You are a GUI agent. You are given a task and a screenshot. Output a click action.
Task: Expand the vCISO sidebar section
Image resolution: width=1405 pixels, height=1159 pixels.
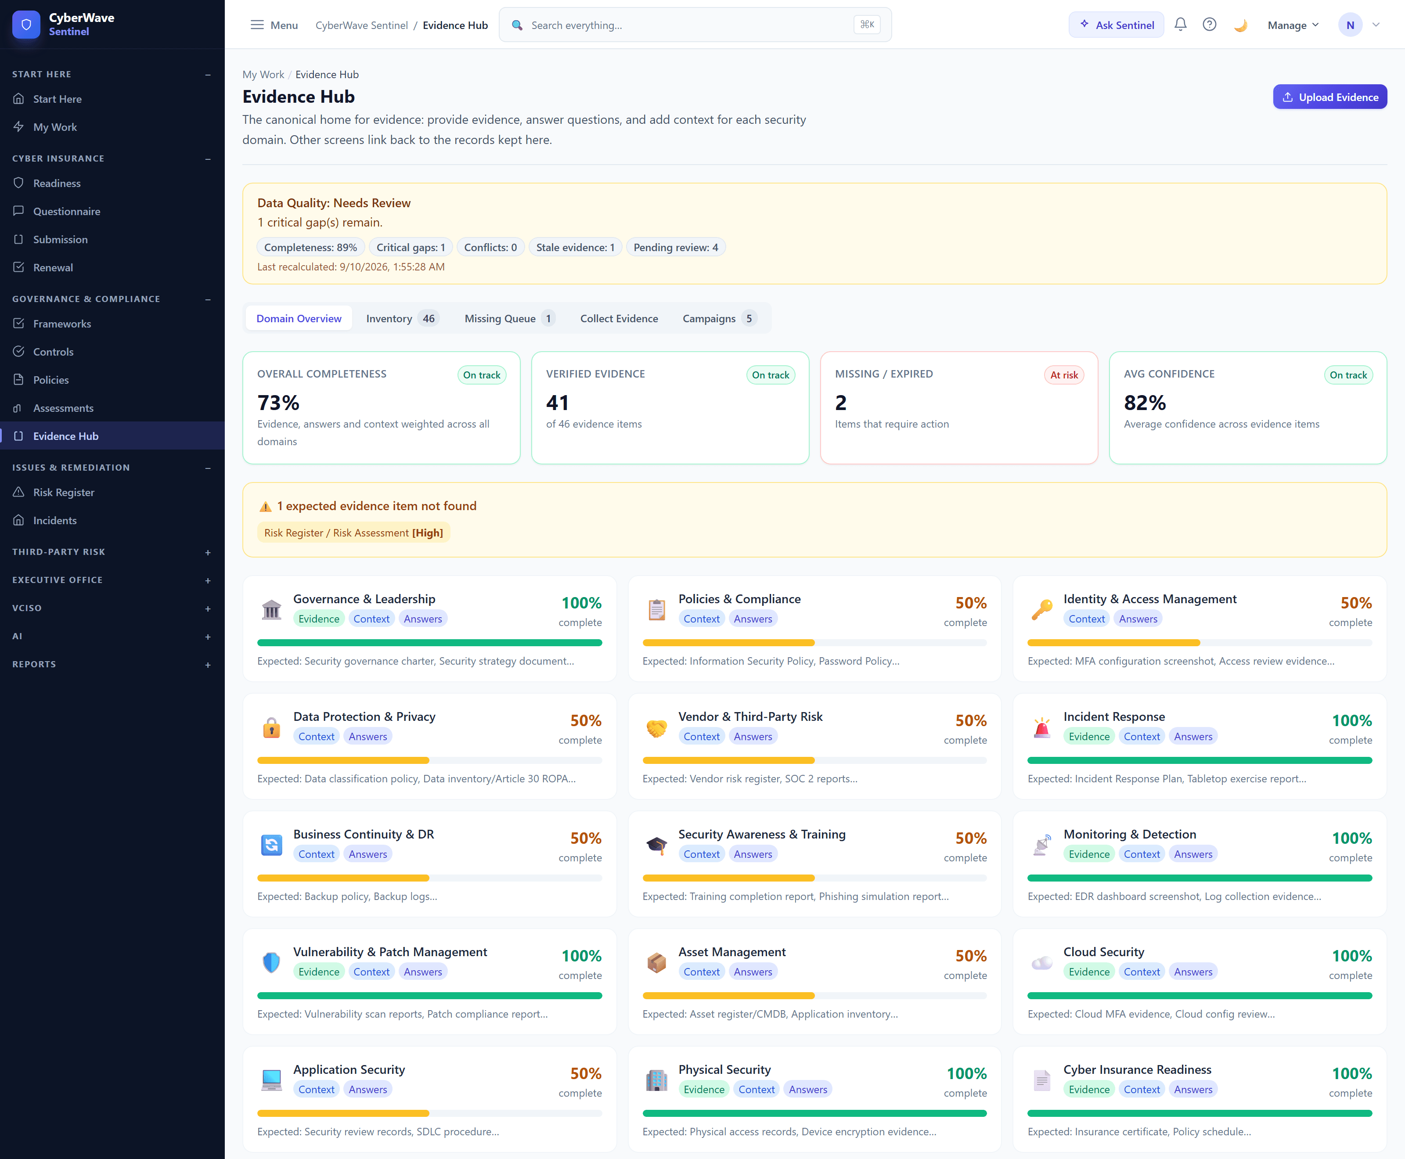208,608
